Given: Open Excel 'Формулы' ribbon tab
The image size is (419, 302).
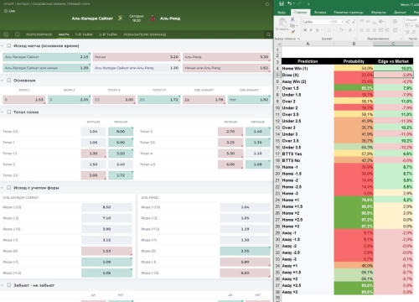Looking at the screenshot, I should 379,13.
